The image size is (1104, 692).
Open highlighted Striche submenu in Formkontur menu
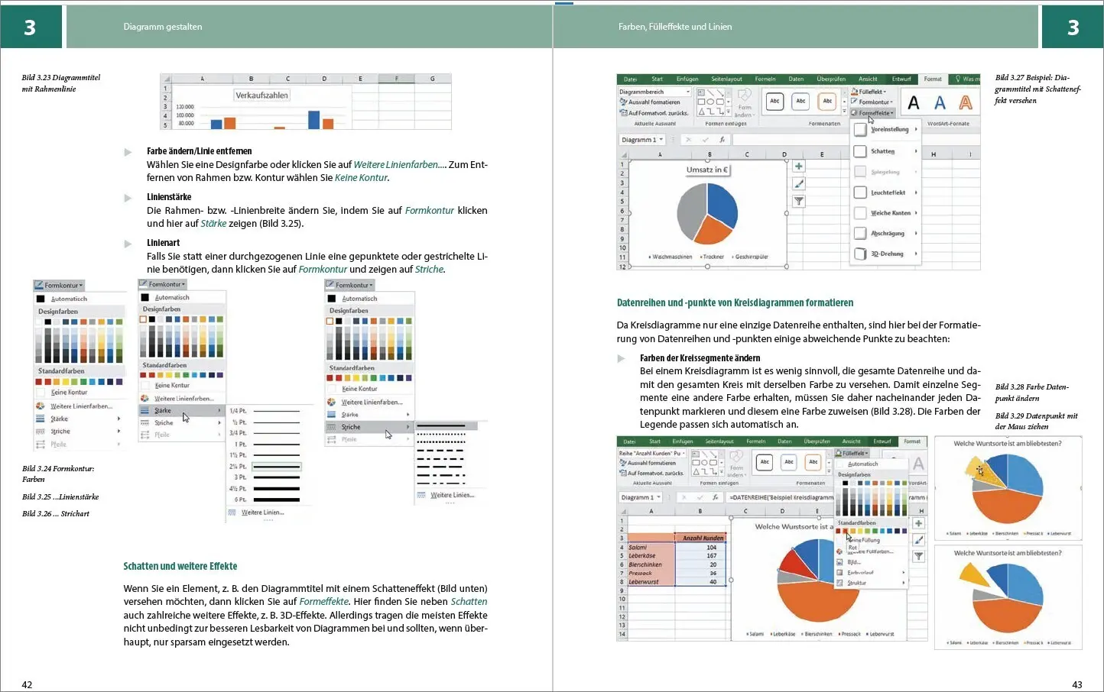(369, 427)
